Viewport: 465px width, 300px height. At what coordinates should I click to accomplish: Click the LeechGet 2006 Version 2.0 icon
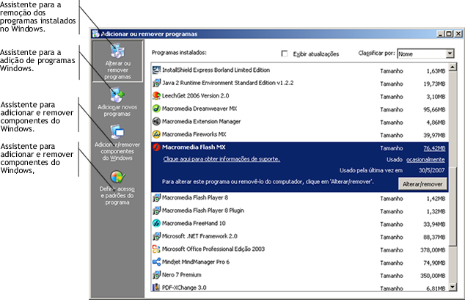156,95
